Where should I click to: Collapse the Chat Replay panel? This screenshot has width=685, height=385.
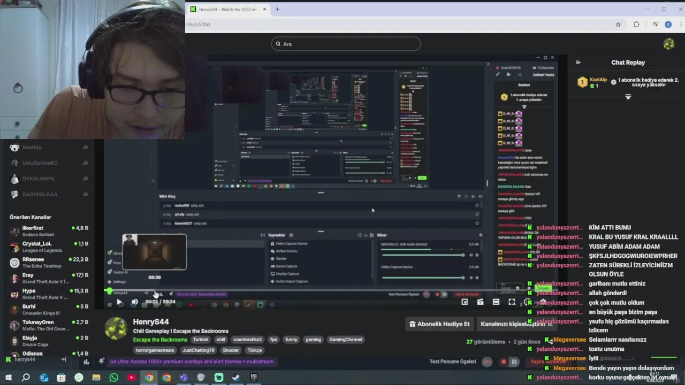[x=578, y=63]
